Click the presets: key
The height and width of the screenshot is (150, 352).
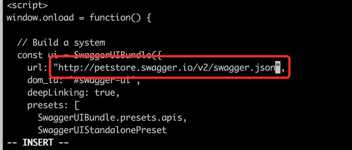pos(48,105)
